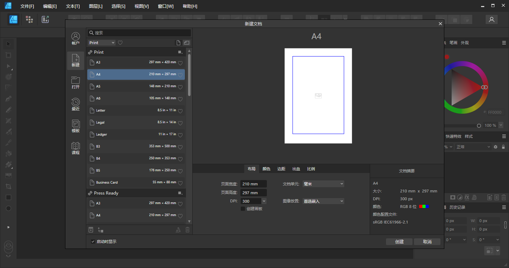This screenshot has width=509, height=268.
Task: Click the delete preset trash icon
Action: (188, 230)
